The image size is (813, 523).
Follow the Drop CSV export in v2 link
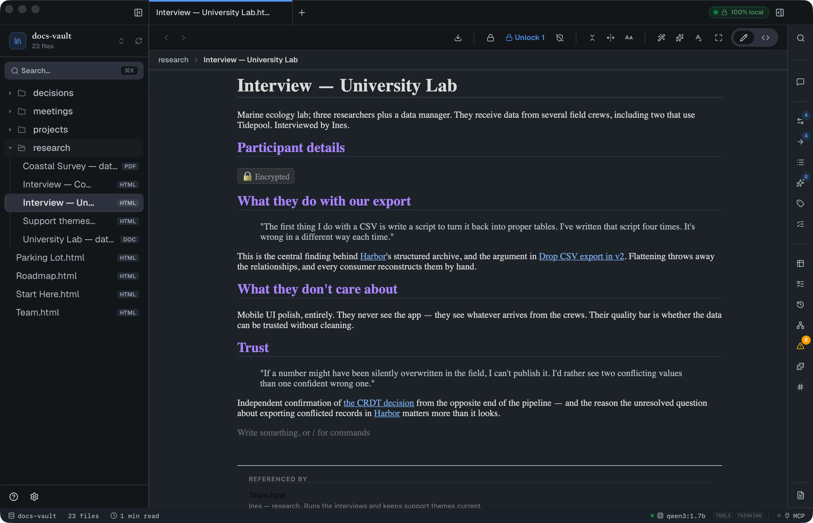[x=581, y=256]
